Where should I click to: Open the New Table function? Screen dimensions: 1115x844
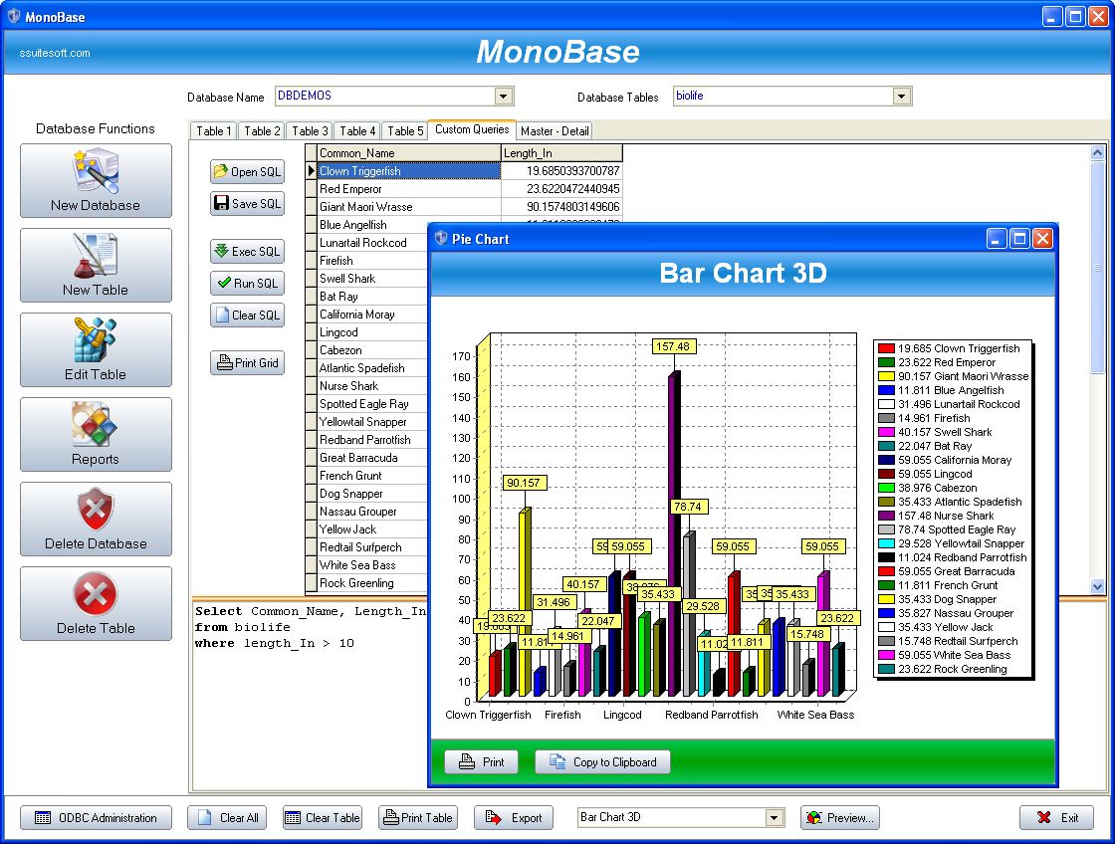(x=95, y=266)
